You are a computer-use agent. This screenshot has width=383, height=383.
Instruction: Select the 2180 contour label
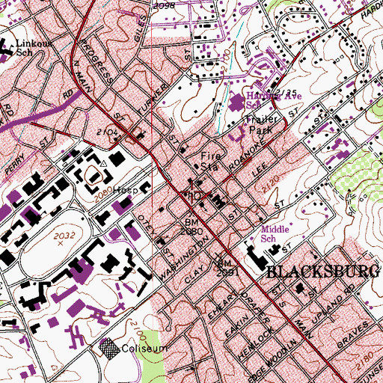point(364,361)
